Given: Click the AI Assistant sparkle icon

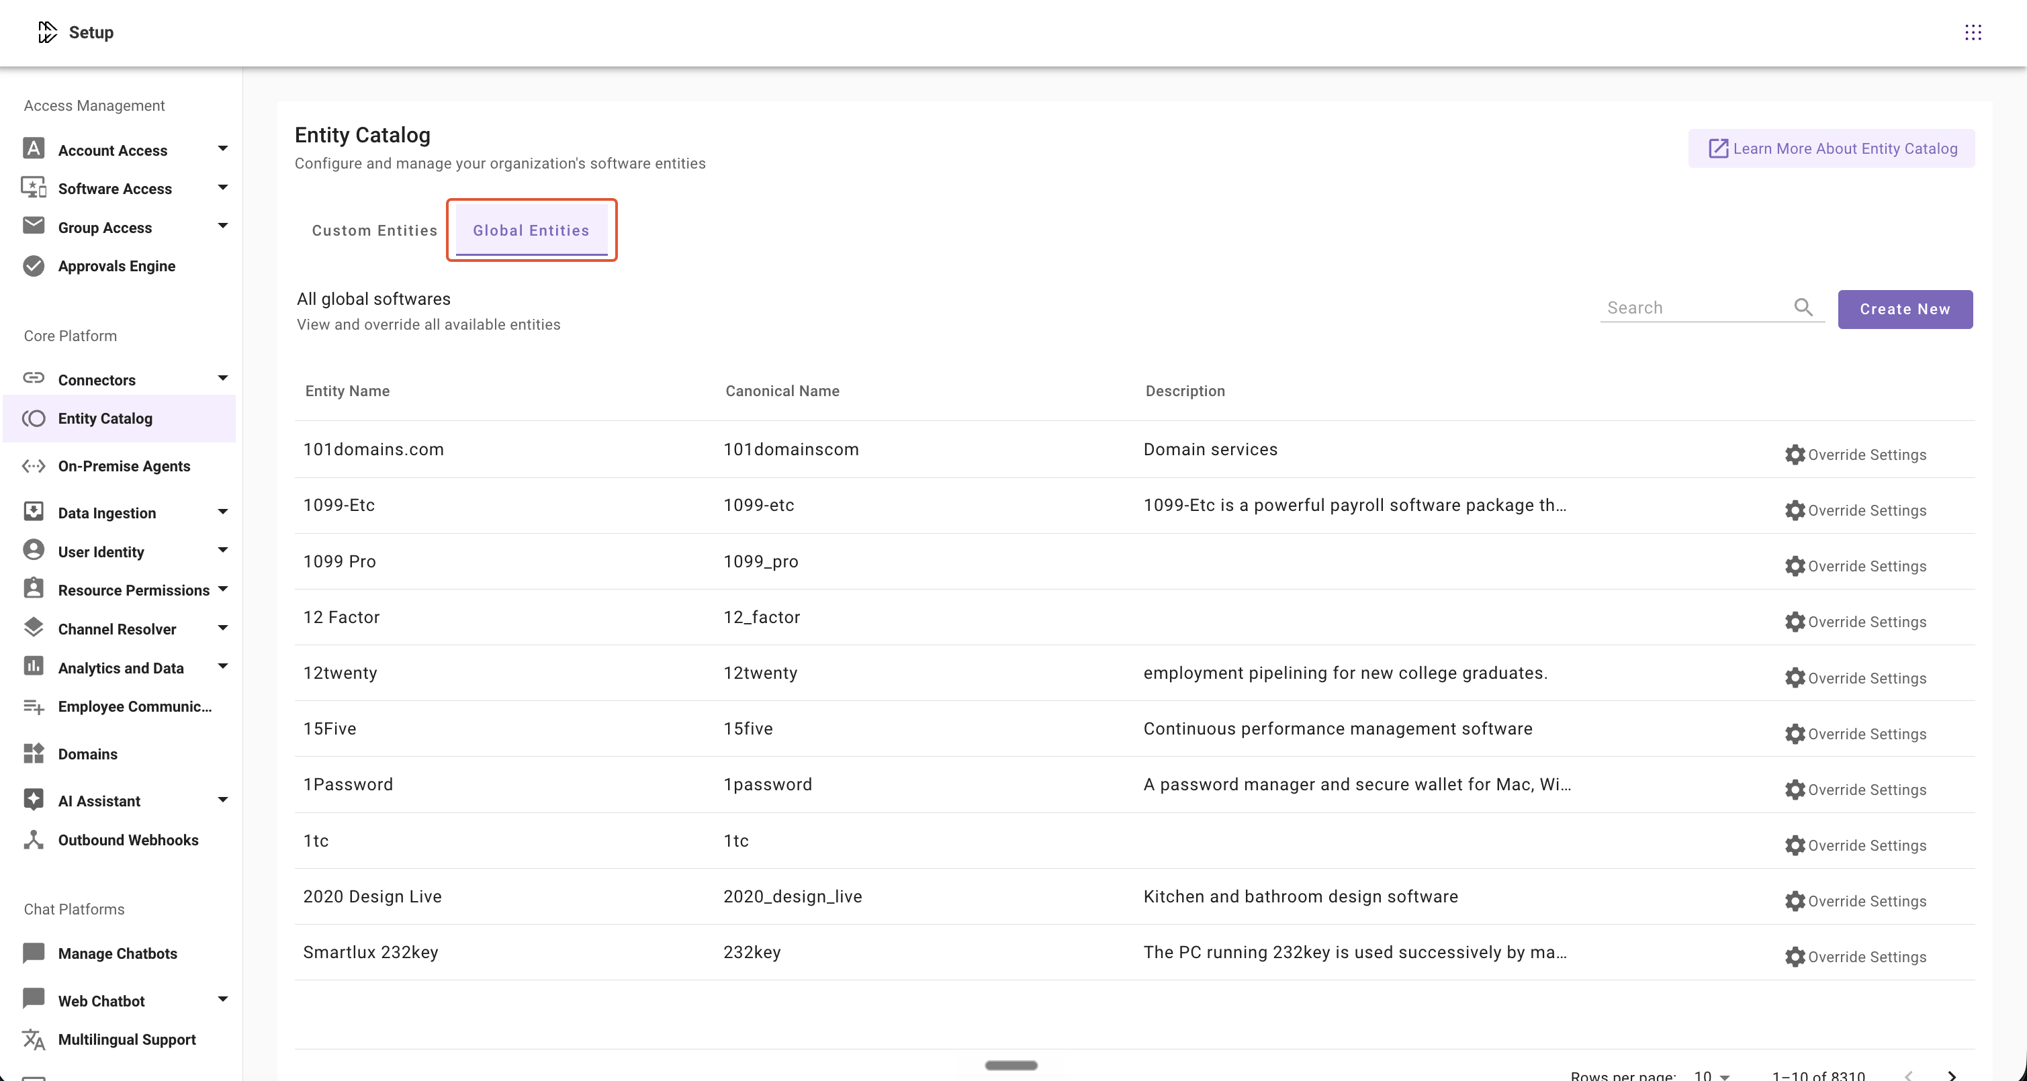Looking at the screenshot, I should click(33, 800).
